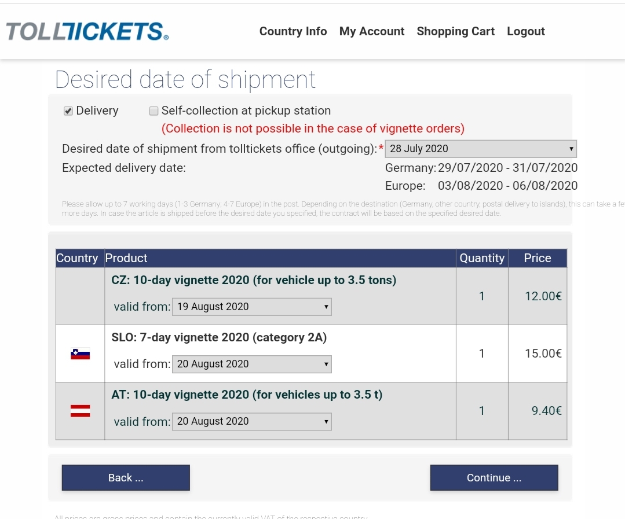Screen dimensions: 625x519
Task: Click the Slovenia flag icon
Action: click(80, 354)
